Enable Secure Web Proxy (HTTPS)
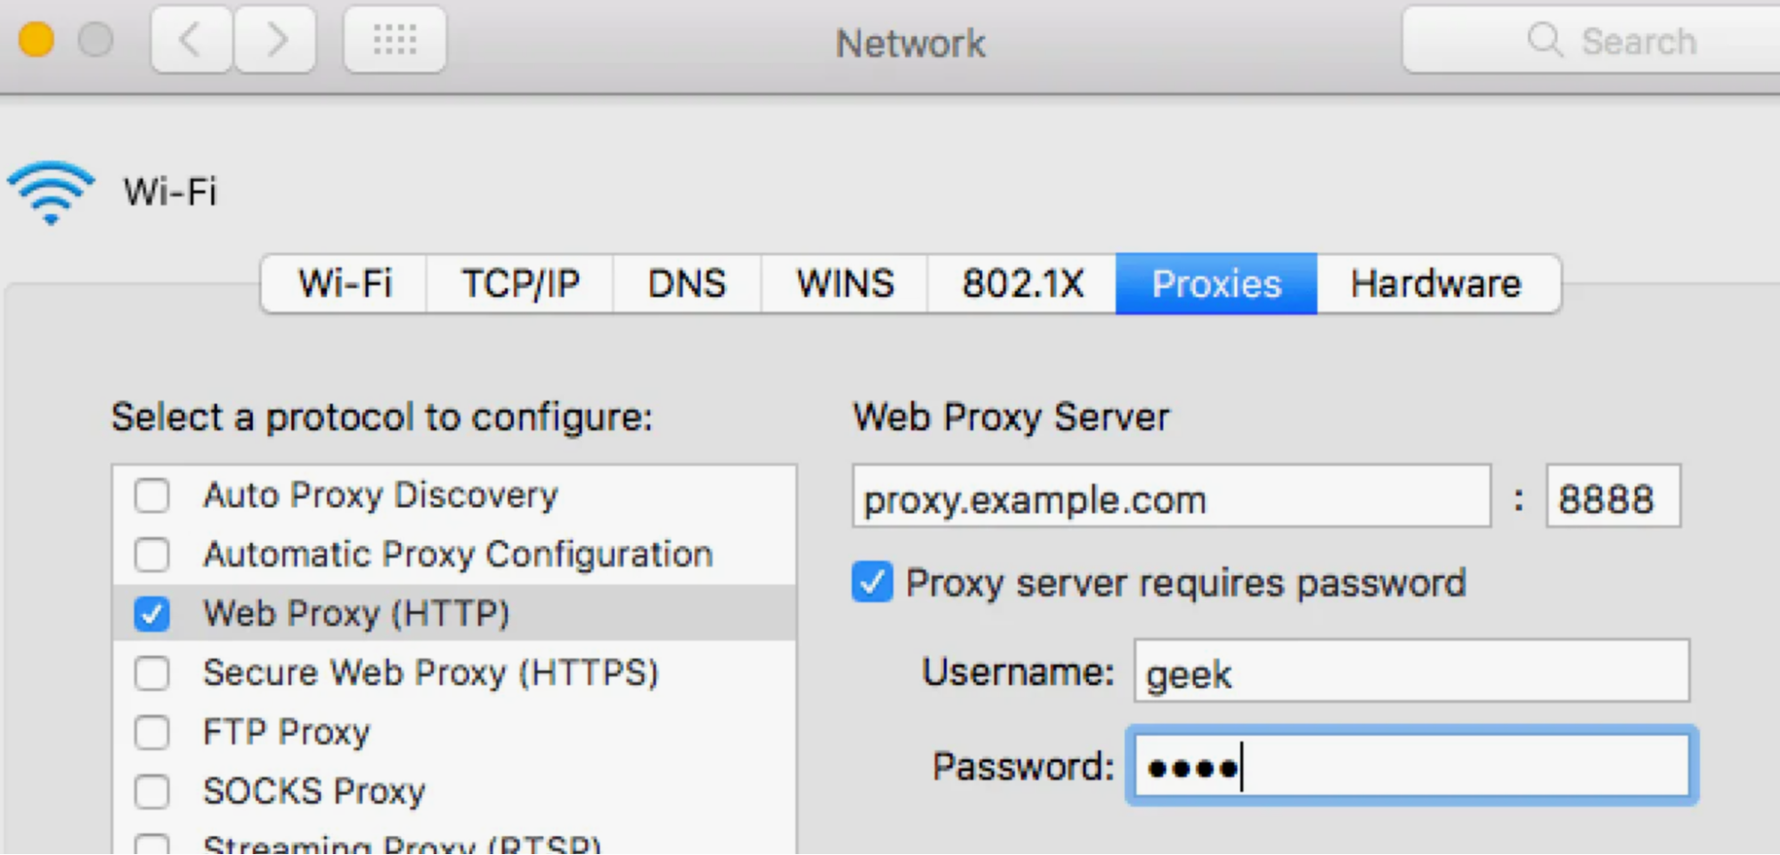1780x855 pixels. click(x=151, y=674)
